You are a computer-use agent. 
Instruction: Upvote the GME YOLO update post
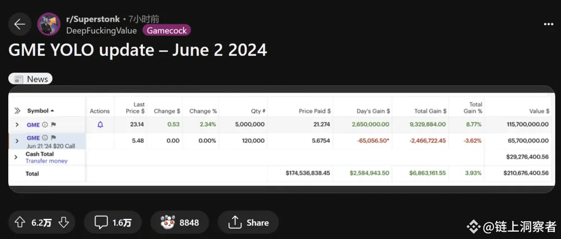[x=20, y=222]
